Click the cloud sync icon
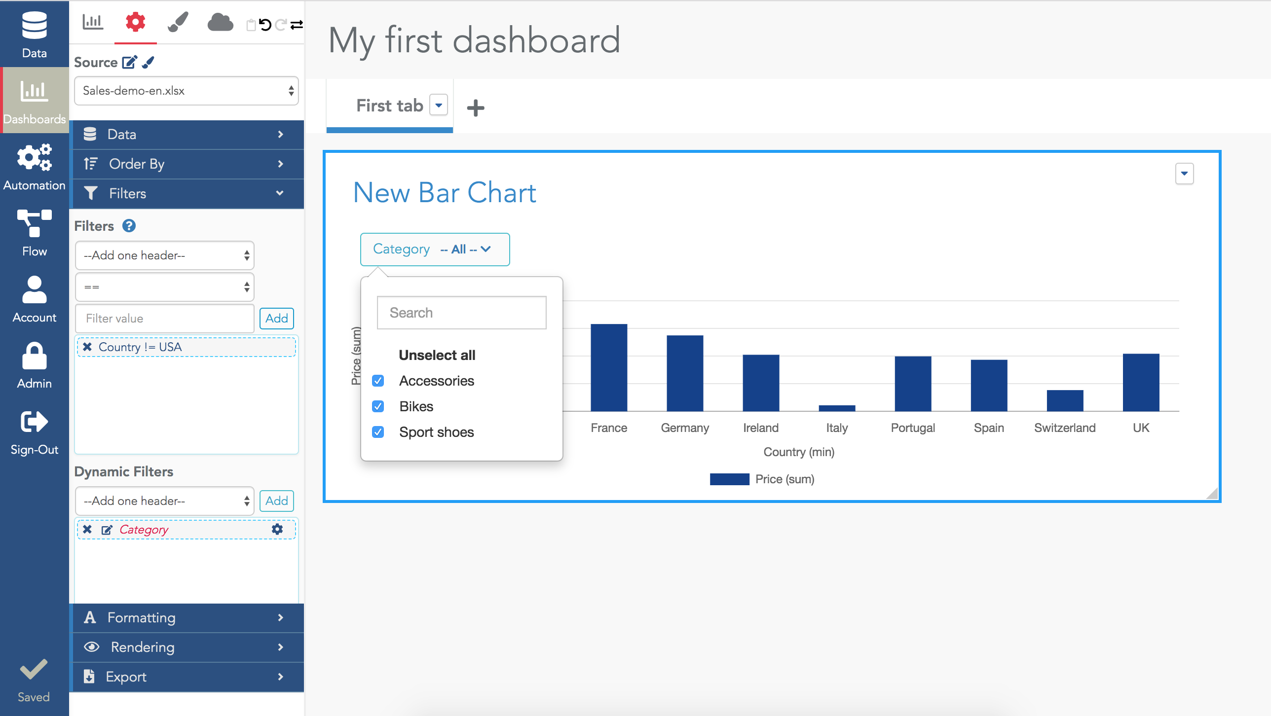The width and height of the screenshot is (1271, 716). pos(218,22)
